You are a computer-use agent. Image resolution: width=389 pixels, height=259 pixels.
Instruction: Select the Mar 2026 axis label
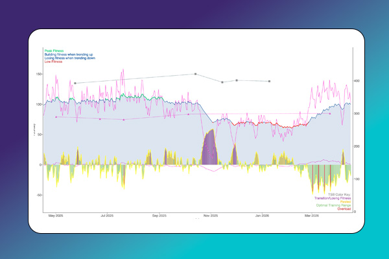(312, 214)
